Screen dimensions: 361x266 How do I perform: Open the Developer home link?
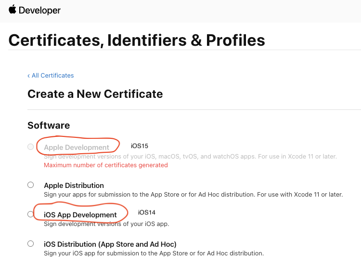tap(40, 10)
